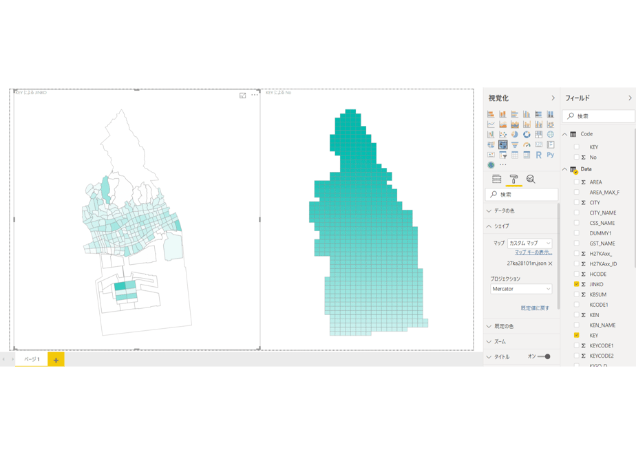
Task: Click the Fields pane search box
Action: tap(599, 116)
